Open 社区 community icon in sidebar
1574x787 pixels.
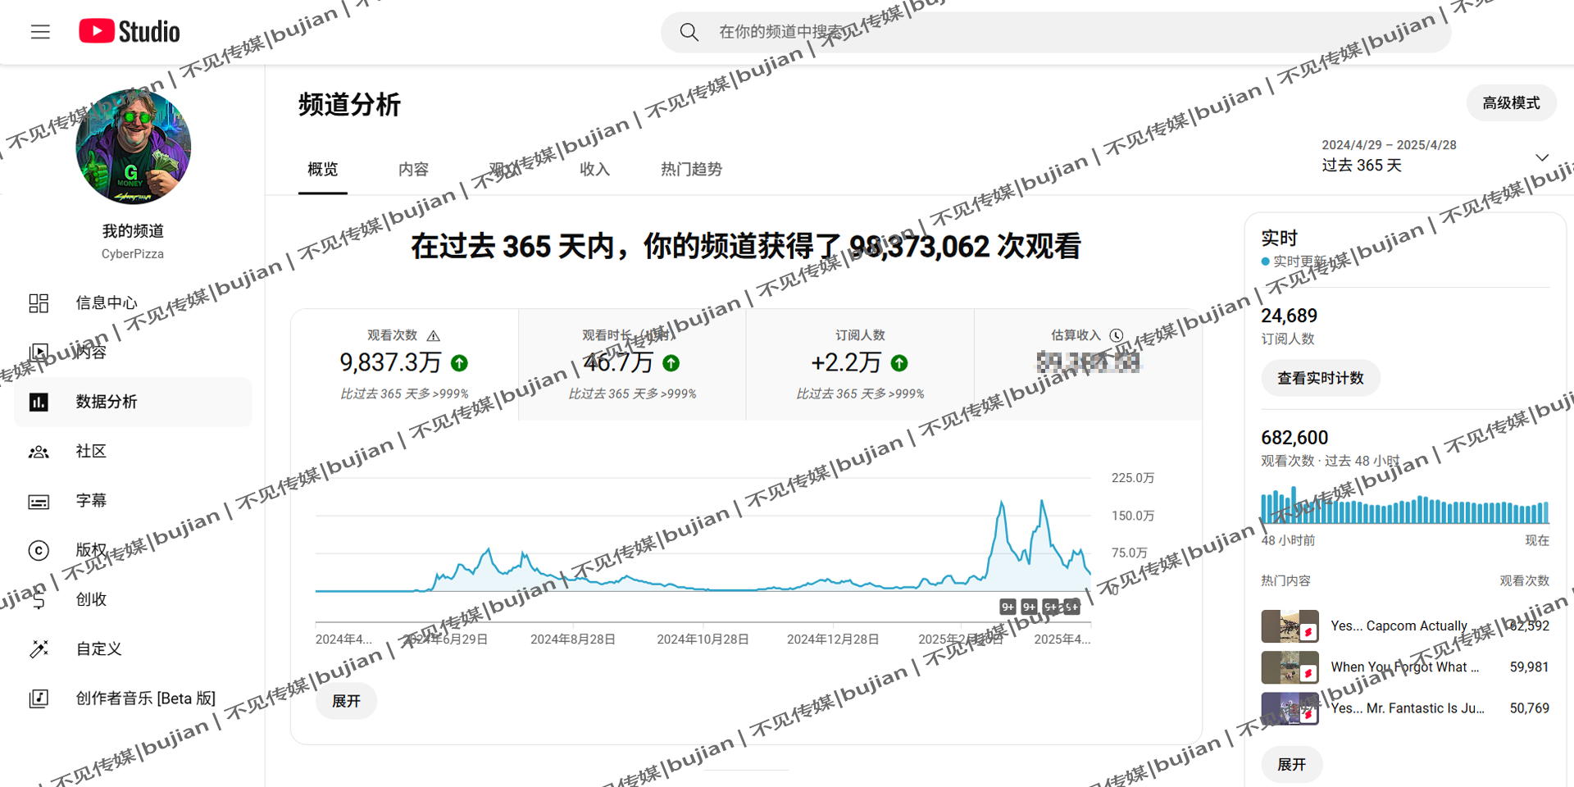[39, 452]
